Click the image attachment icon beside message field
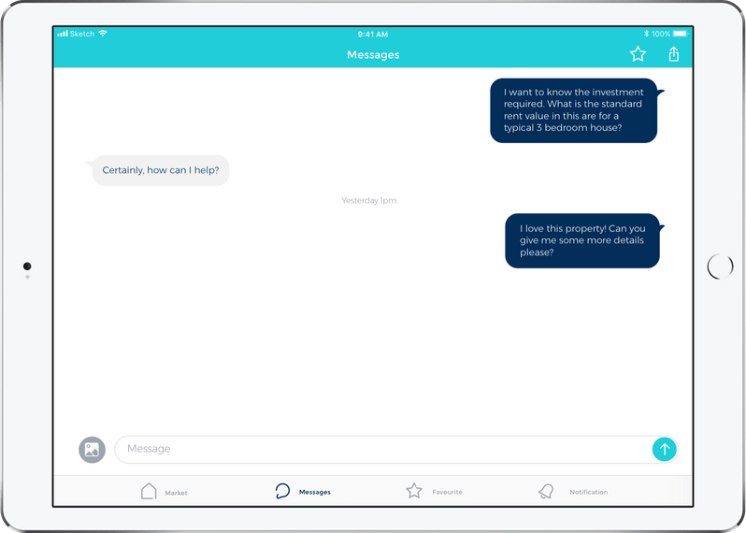 pyautogui.click(x=92, y=450)
